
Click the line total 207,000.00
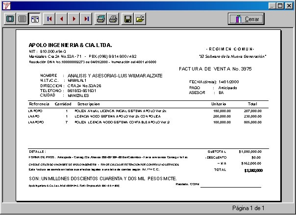click(253, 111)
